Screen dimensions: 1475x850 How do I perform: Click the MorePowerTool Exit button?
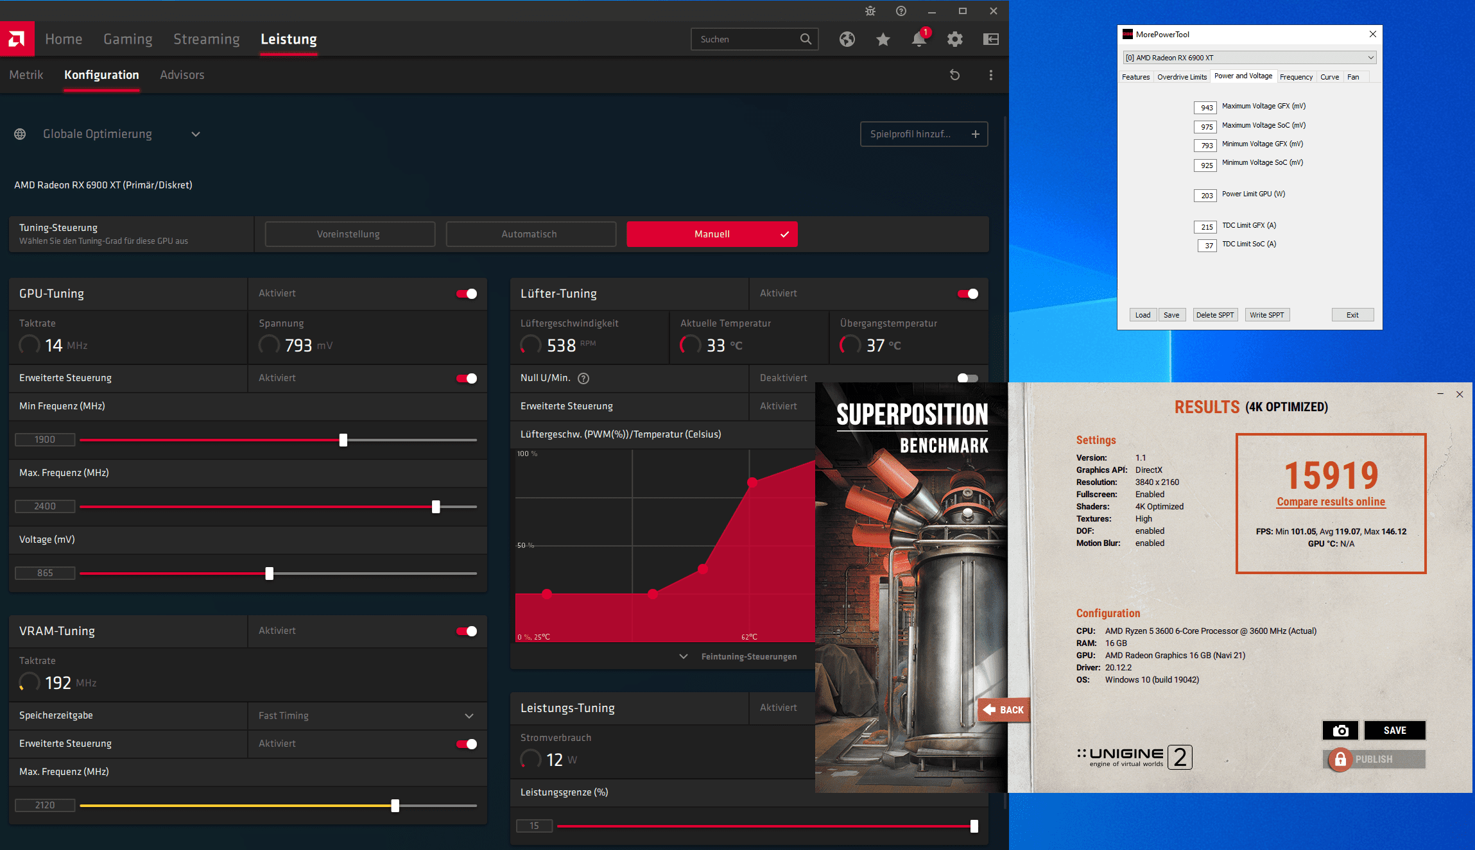point(1352,315)
